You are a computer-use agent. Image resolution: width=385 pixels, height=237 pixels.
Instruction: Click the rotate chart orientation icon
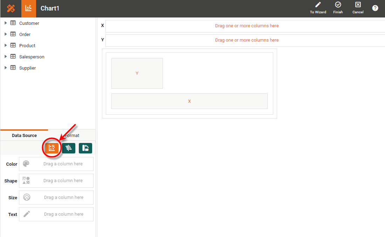[x=85, y=148]
